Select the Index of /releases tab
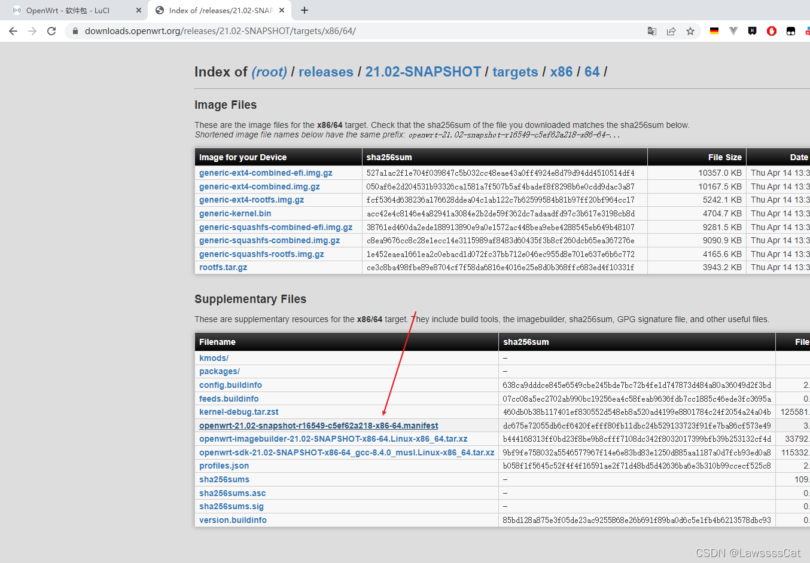The width and height of the screenshot is (810, 563). click(220, 10)
